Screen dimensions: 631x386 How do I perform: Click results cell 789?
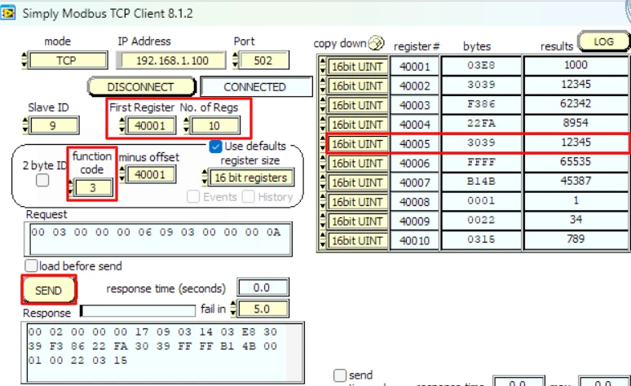click(576, 239)
